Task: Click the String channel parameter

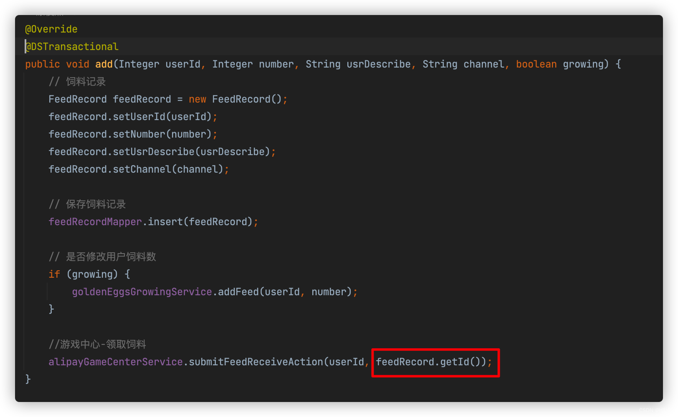Action: [463, 64]
